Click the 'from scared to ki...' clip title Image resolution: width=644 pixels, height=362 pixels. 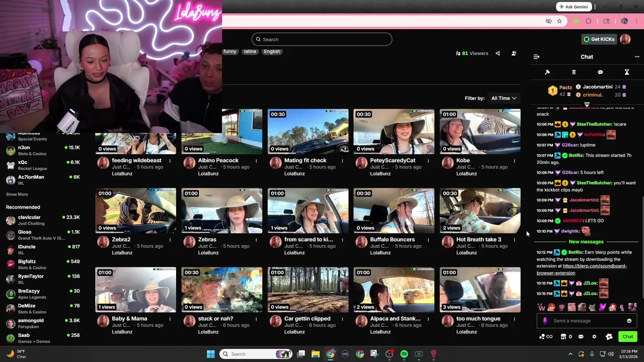coord(308,239)
